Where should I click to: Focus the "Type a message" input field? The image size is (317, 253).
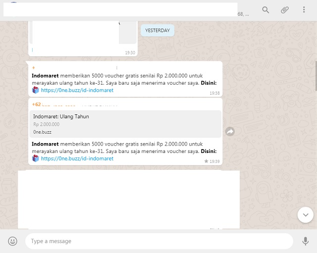(158, 241)
